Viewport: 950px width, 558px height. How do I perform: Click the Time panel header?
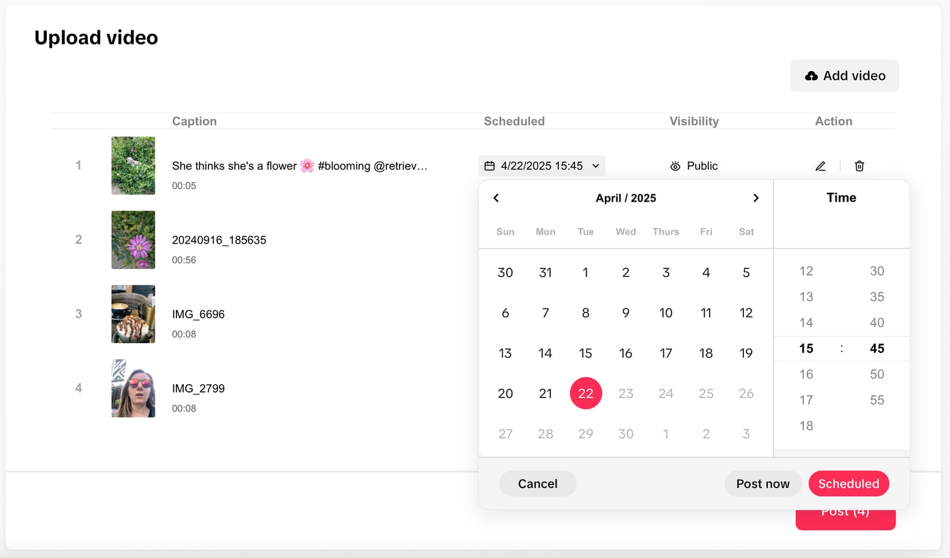click(x=841, y=197)
